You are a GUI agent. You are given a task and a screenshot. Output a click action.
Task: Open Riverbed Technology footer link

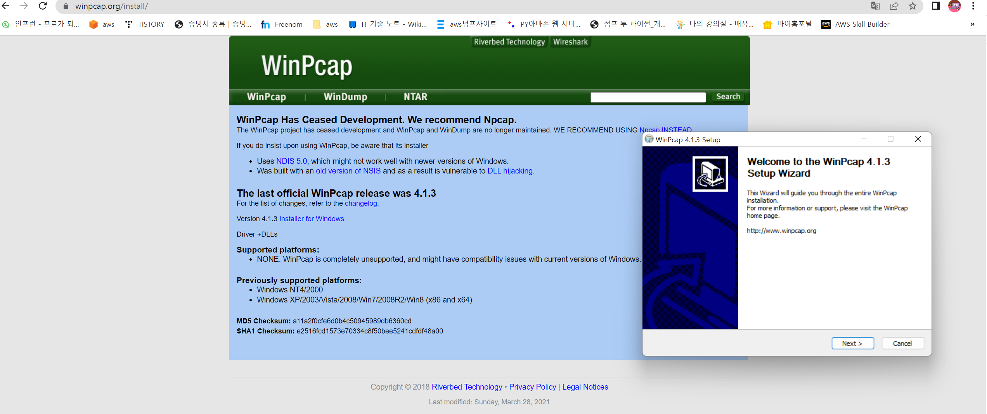click(x=467, y=387)
